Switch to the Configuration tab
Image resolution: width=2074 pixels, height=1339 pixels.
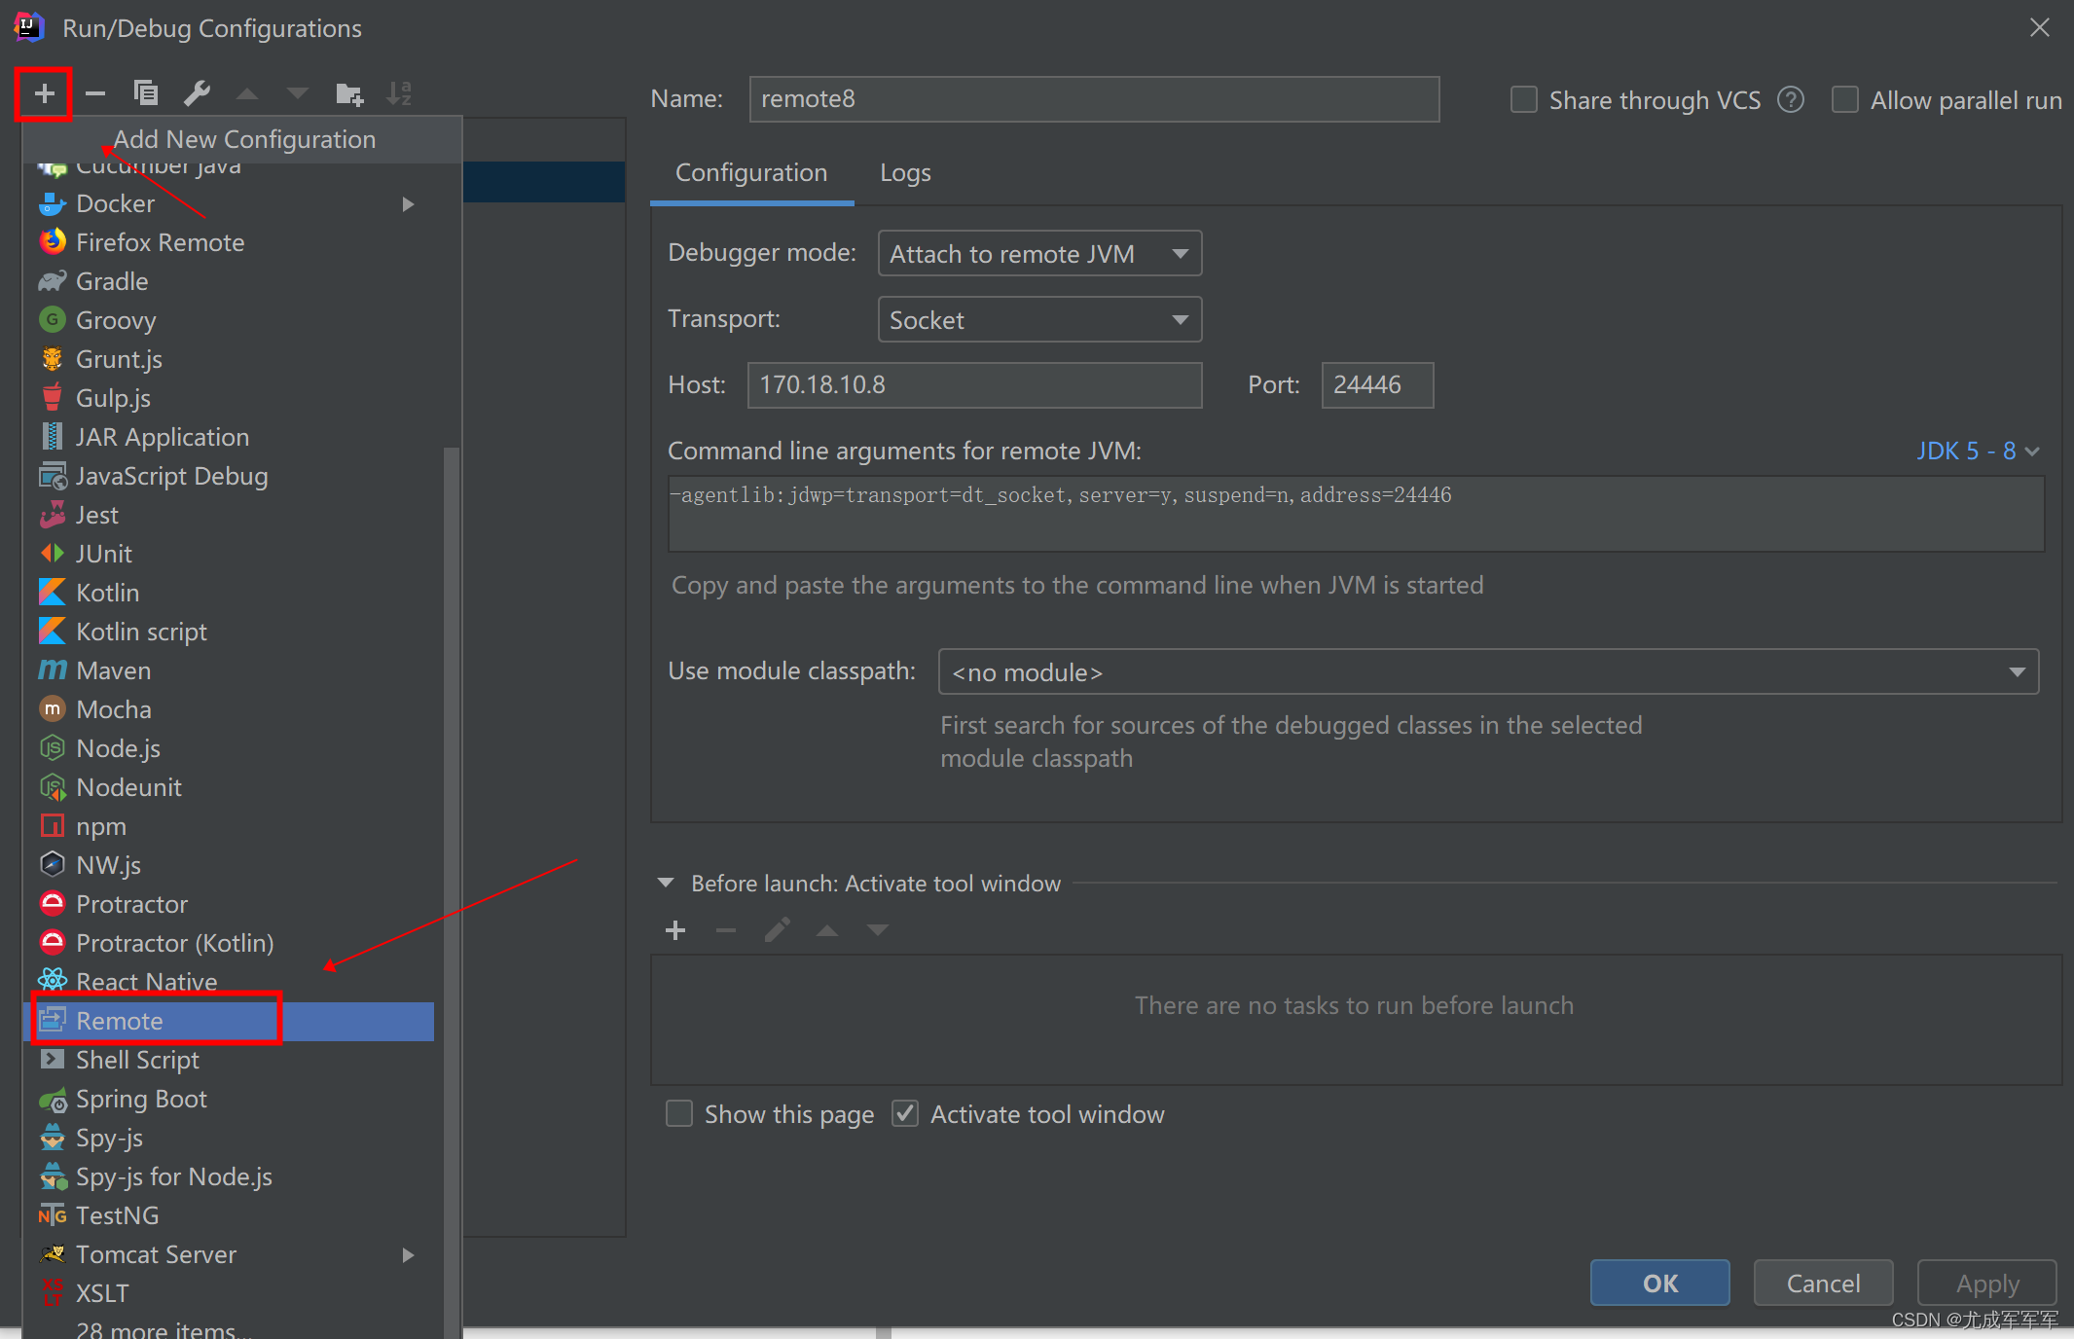tap(751, 172)
